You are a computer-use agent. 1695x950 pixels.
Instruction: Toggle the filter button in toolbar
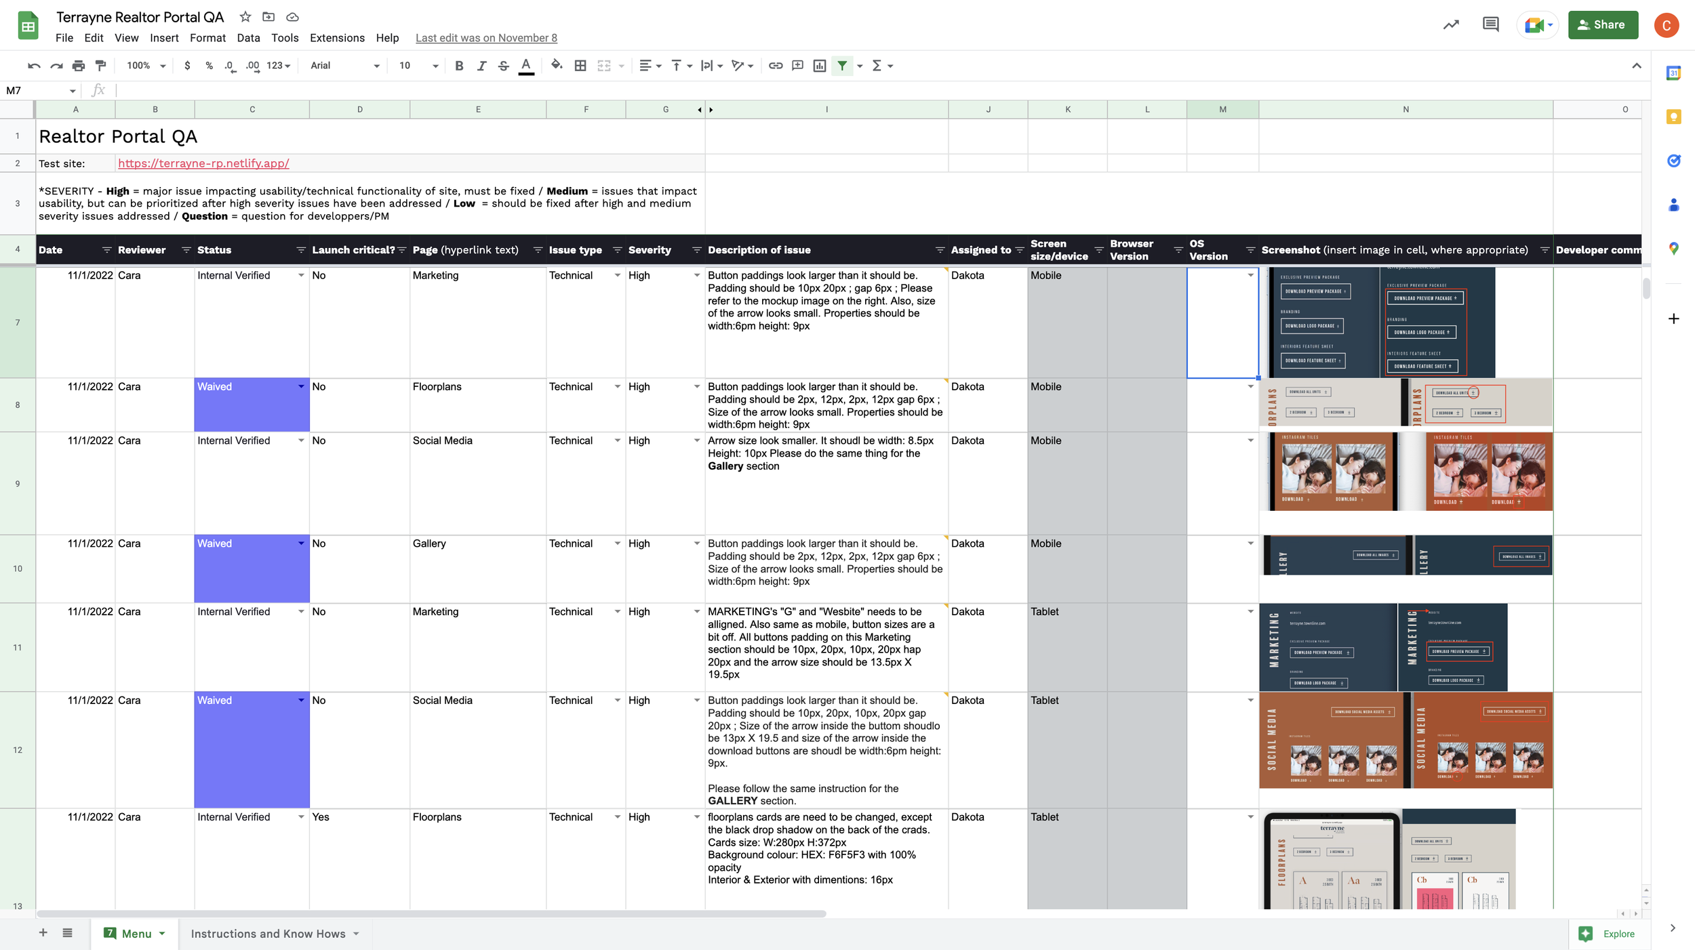pyautogui.click(x=842, y=66)
